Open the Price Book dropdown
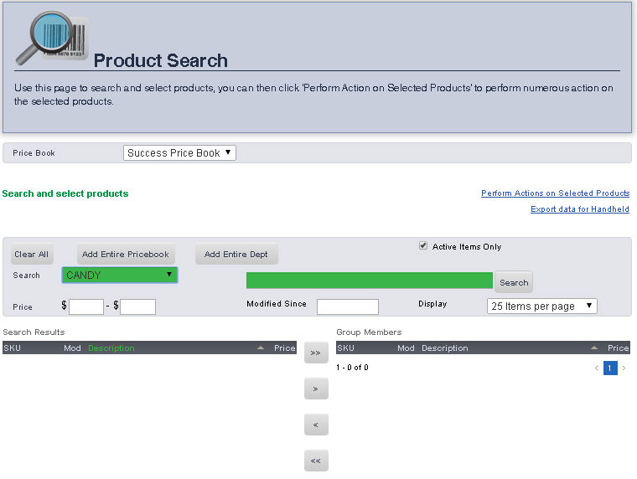 [x=180, y=152]
